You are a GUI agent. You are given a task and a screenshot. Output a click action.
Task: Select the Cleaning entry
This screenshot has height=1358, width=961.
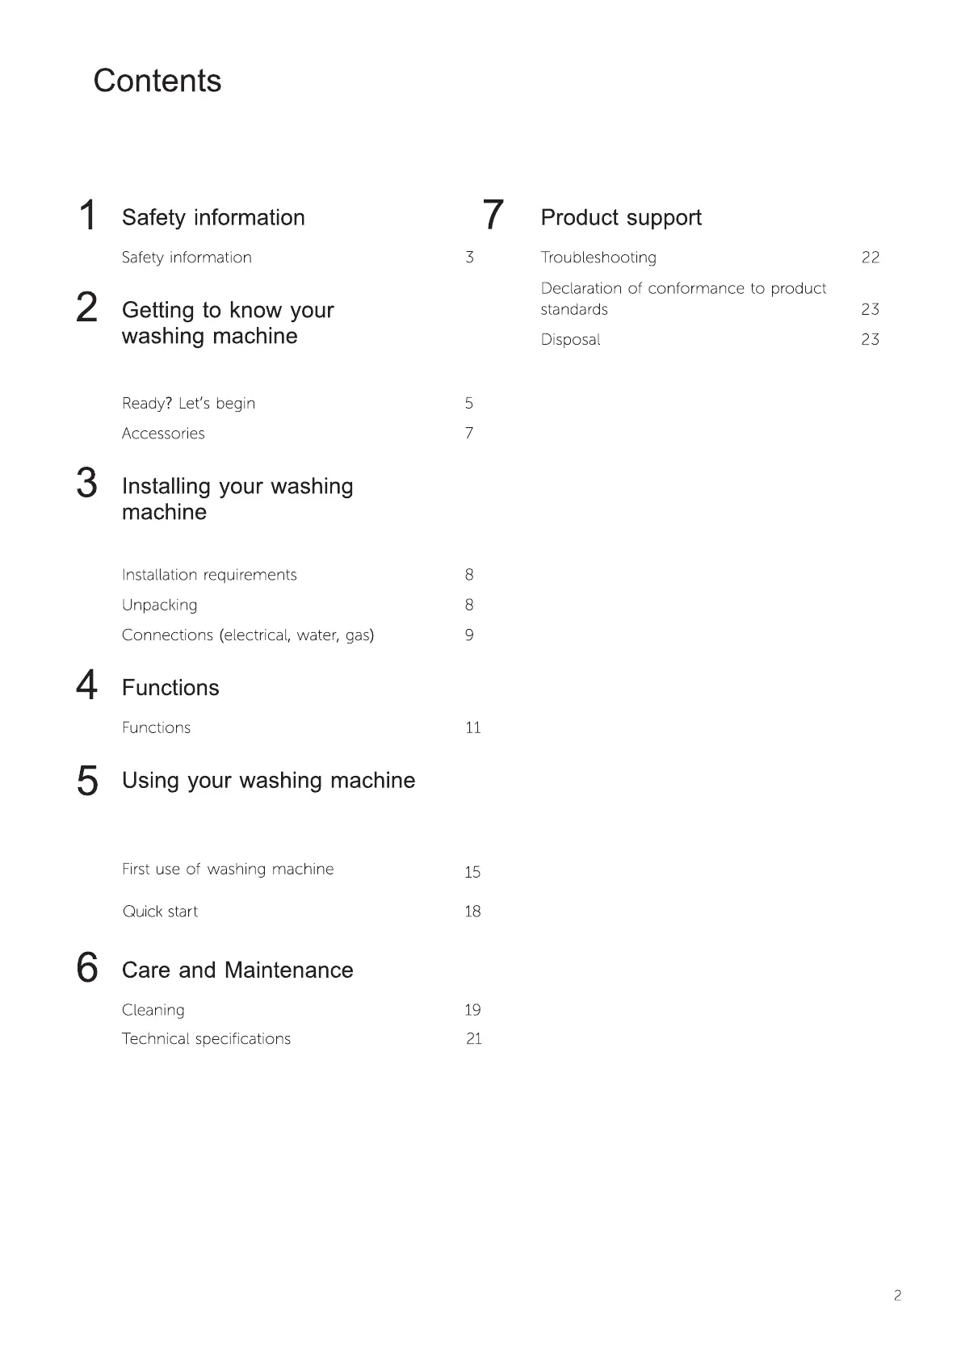point(153,1010)
